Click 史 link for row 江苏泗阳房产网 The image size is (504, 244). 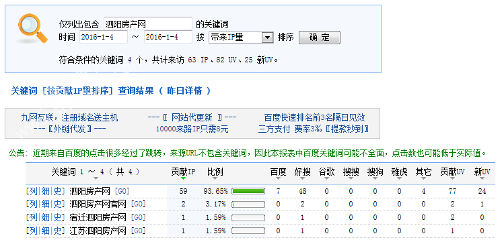click(57, 231)
